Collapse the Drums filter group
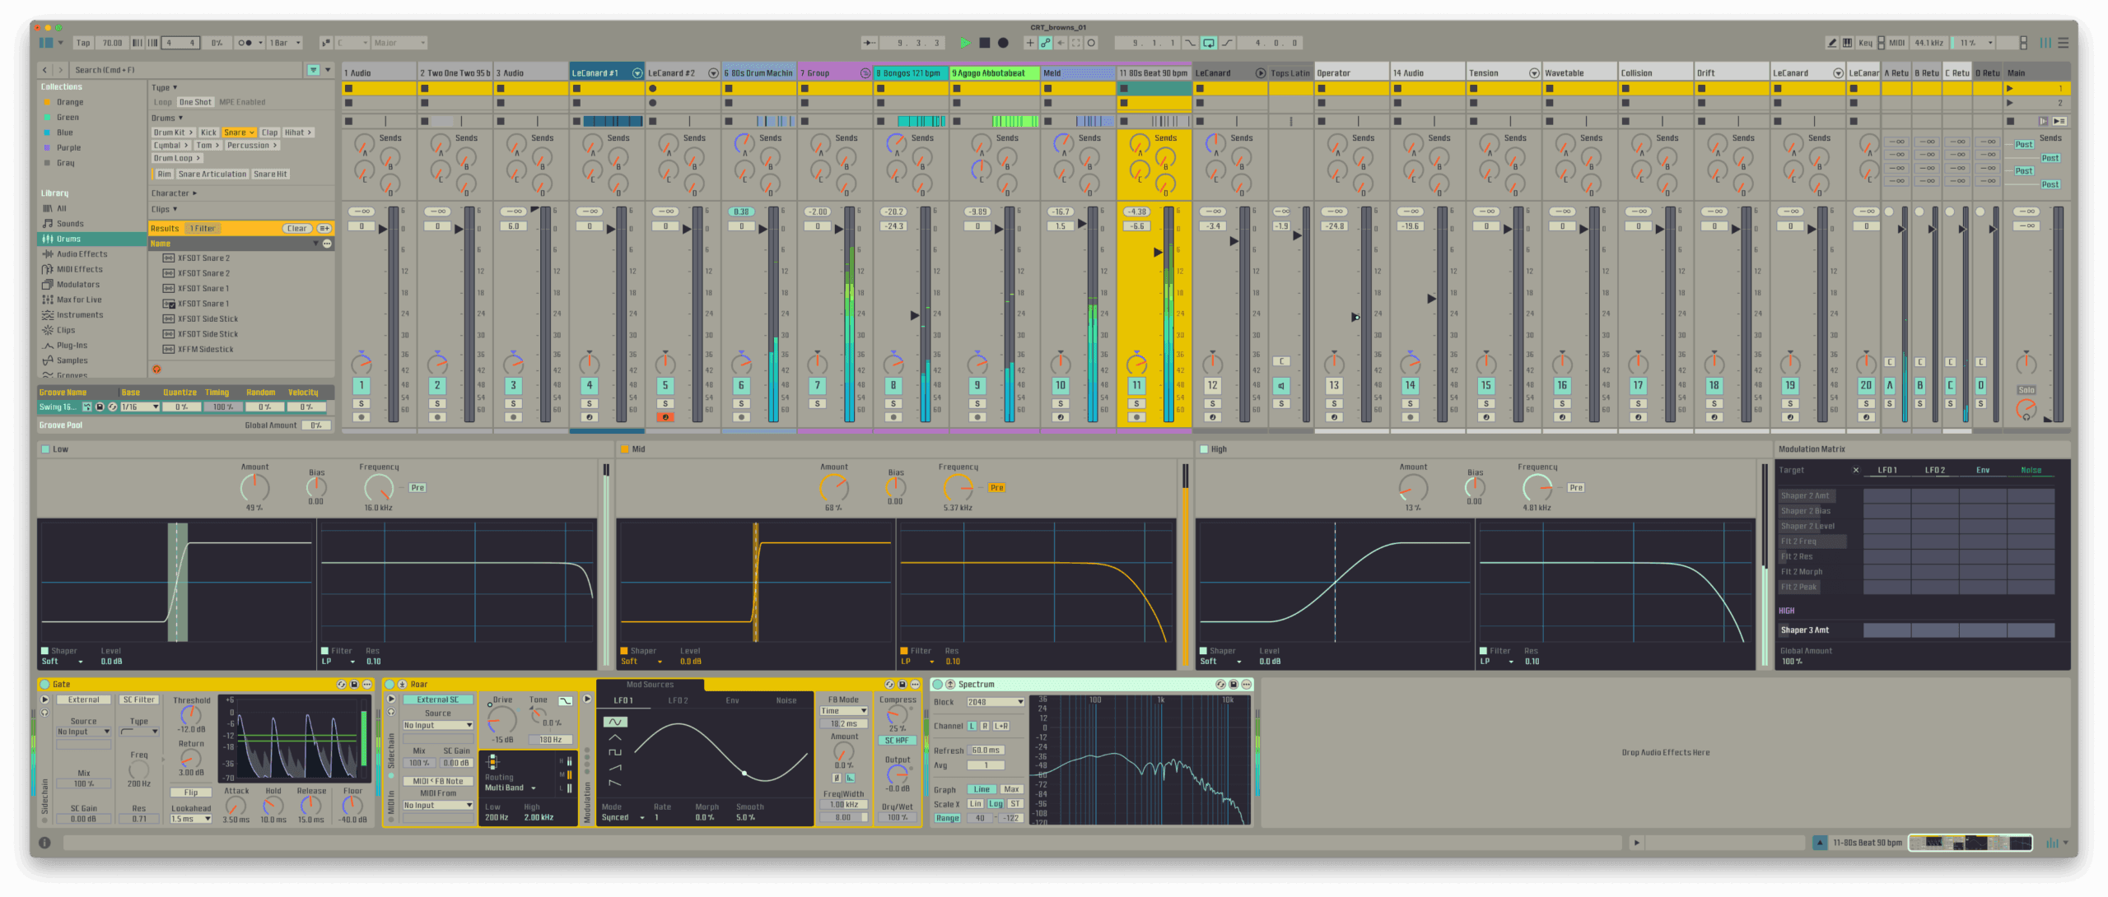This screenshot has width=2108, height=897. point(167,119)
